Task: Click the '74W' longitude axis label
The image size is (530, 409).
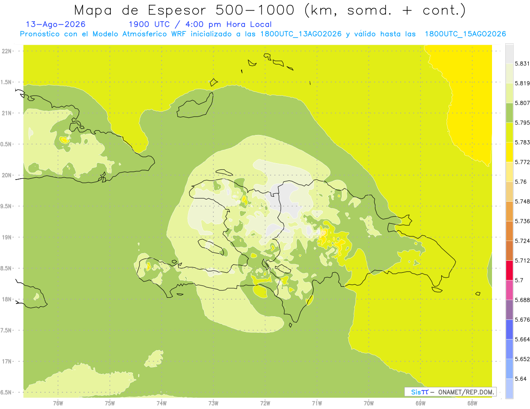Action: pyautogui.click(x=162, y=403)
